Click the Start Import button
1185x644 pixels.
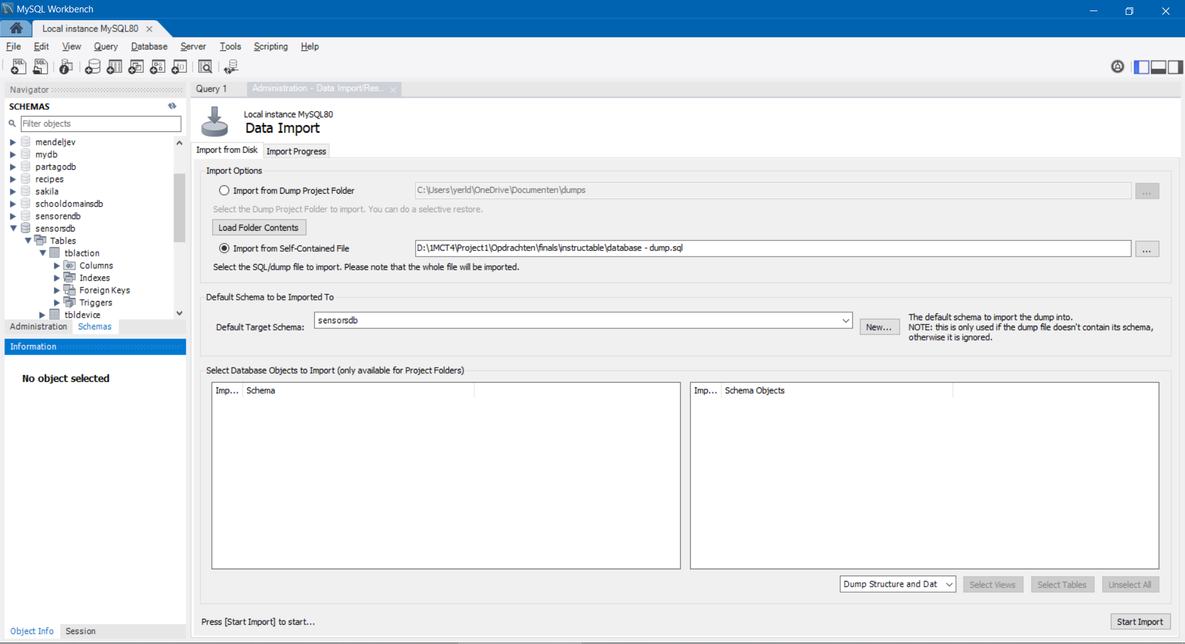click(x=1140, y=621)
